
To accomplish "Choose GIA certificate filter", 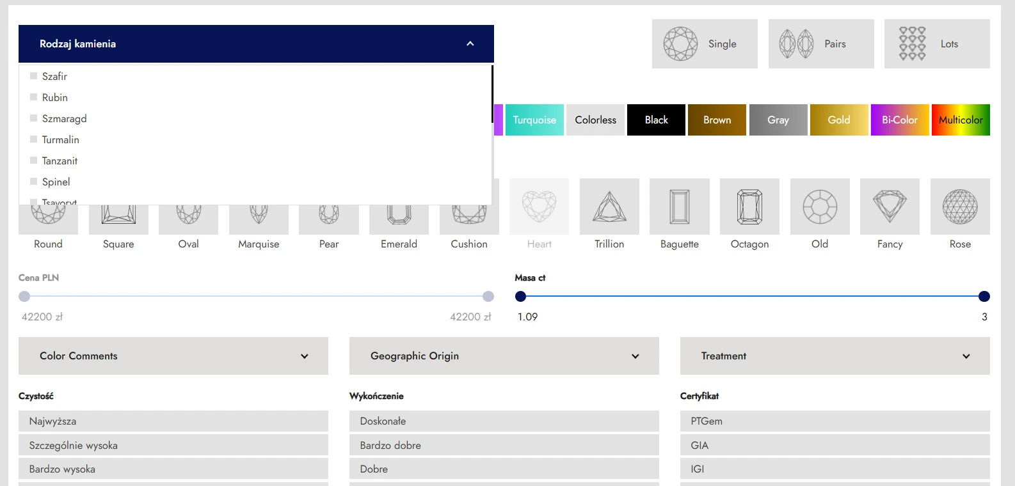I will [x=835, y=445].
